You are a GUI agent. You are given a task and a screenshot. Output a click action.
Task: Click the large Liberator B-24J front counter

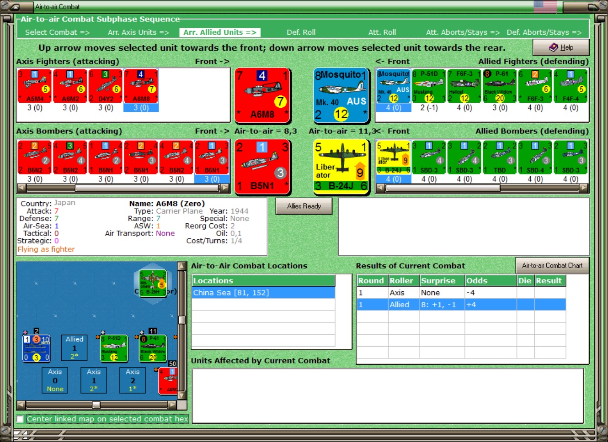click(341, 167)
